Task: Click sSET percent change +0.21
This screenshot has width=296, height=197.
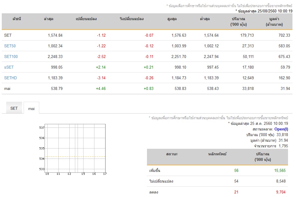Action: click(x=148, y=67)
